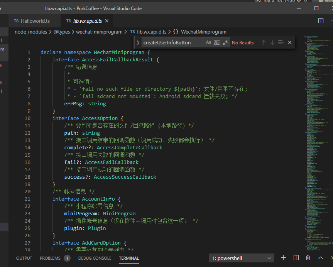333x267 pixels.
Task: Open the PROBLEMS panel tab
Action: tap(50, 258)
